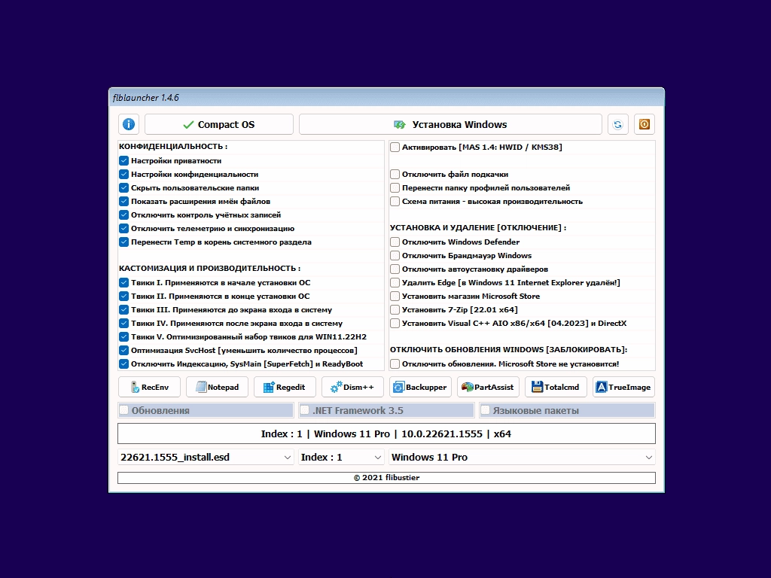The width and height of the screenshot is (771, 578).
Task: Toggle Показать расширения имён файлов
Action: point(124,202)
